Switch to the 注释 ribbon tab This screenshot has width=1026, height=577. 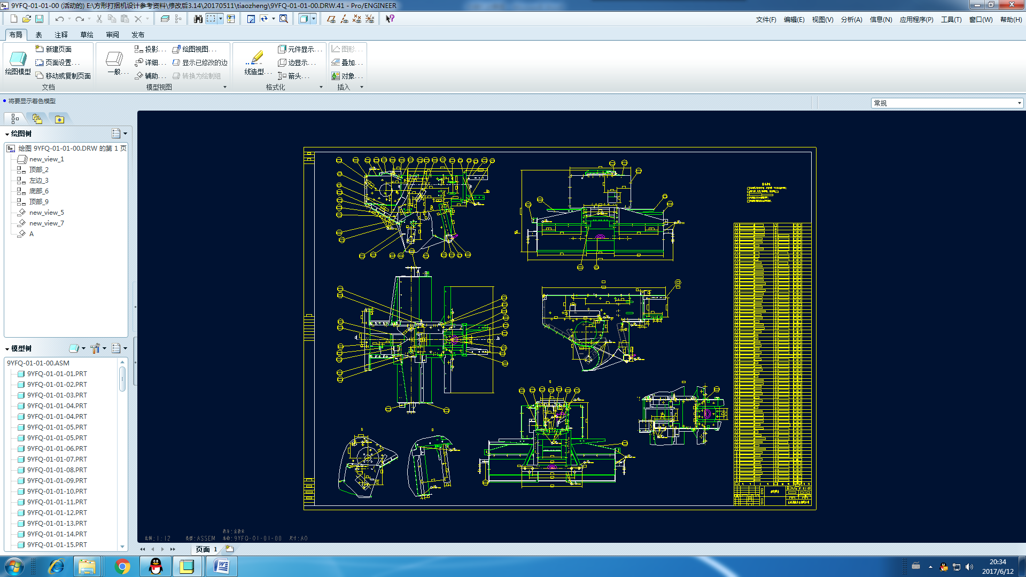pos(61,35)
